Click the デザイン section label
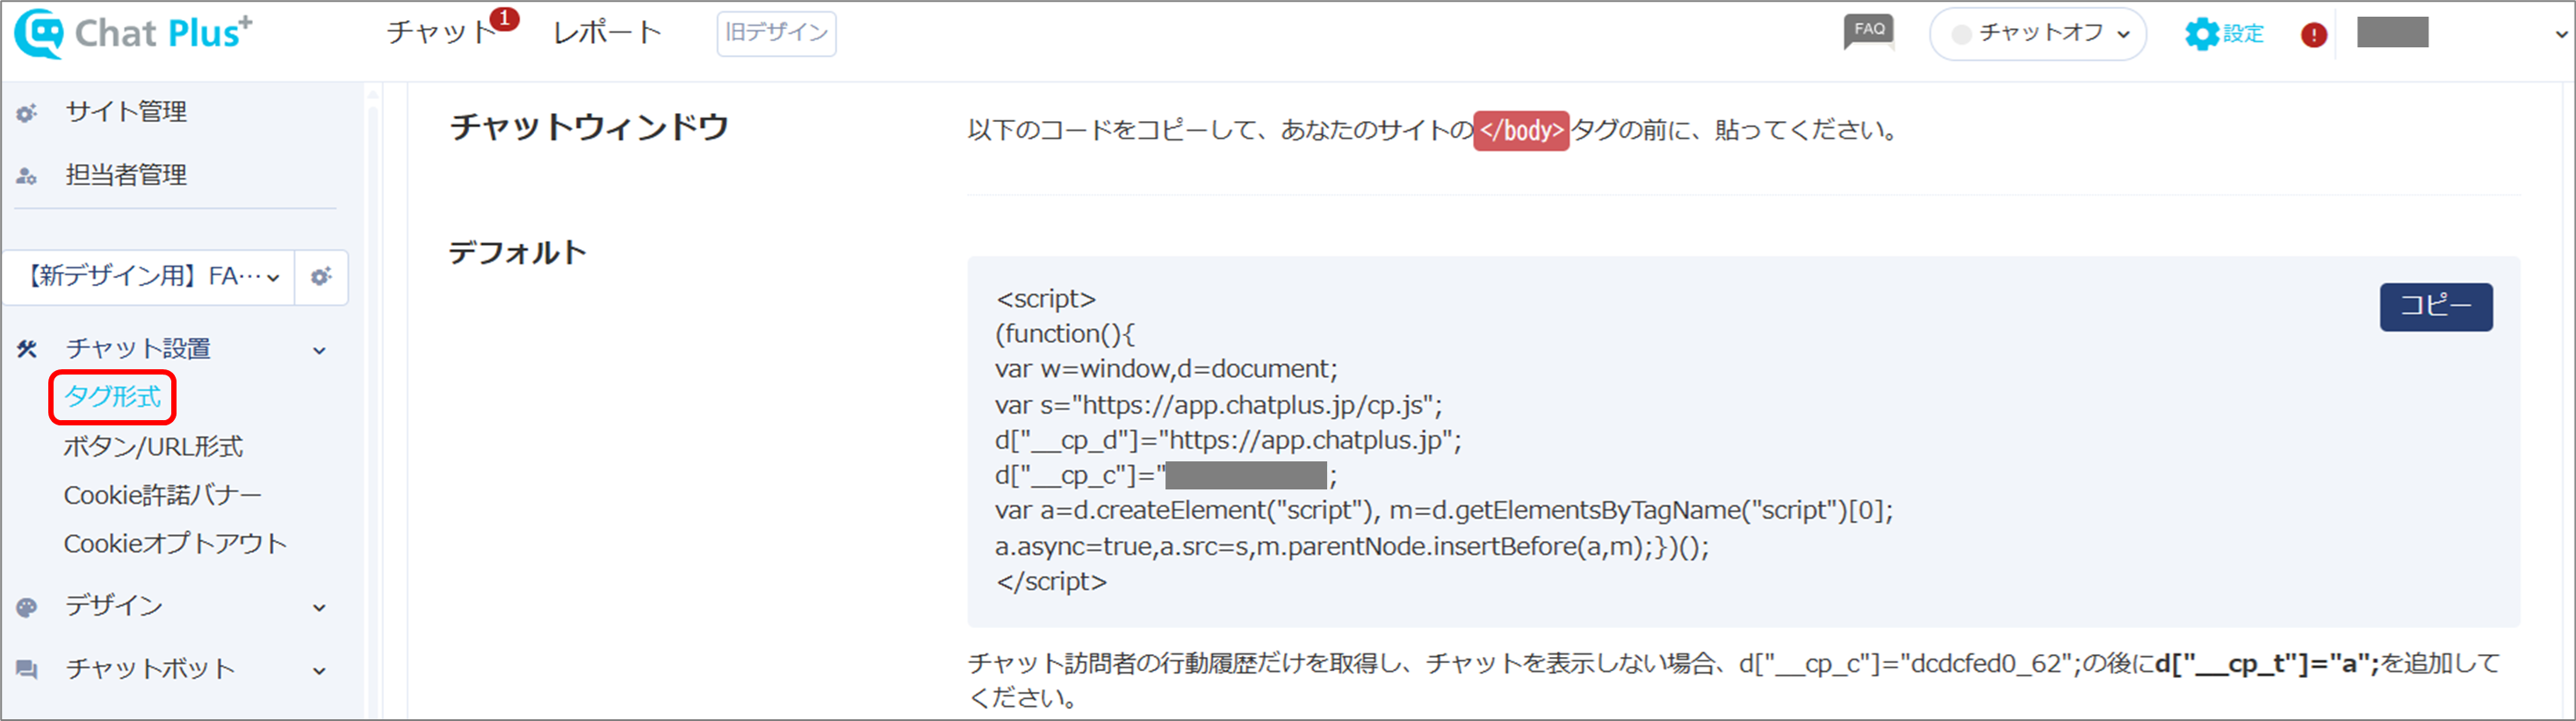This screenshot has width=2576, height=721. click(x=114, y=606)
